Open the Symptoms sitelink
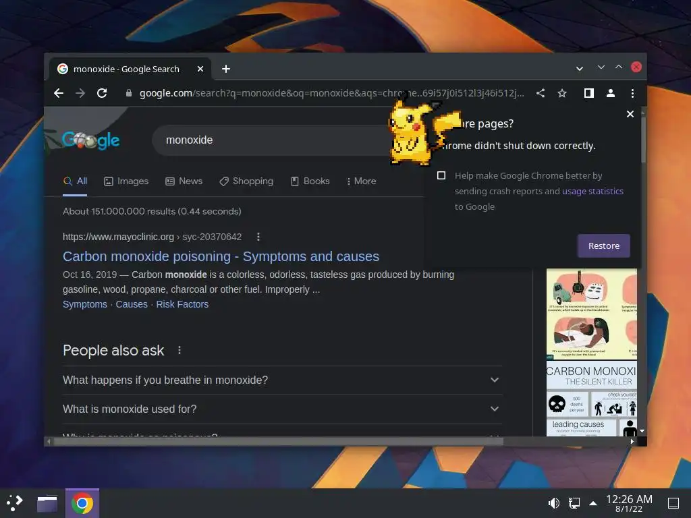The height and width of the screenshot is (518, 691). click(x=84, y=304)
